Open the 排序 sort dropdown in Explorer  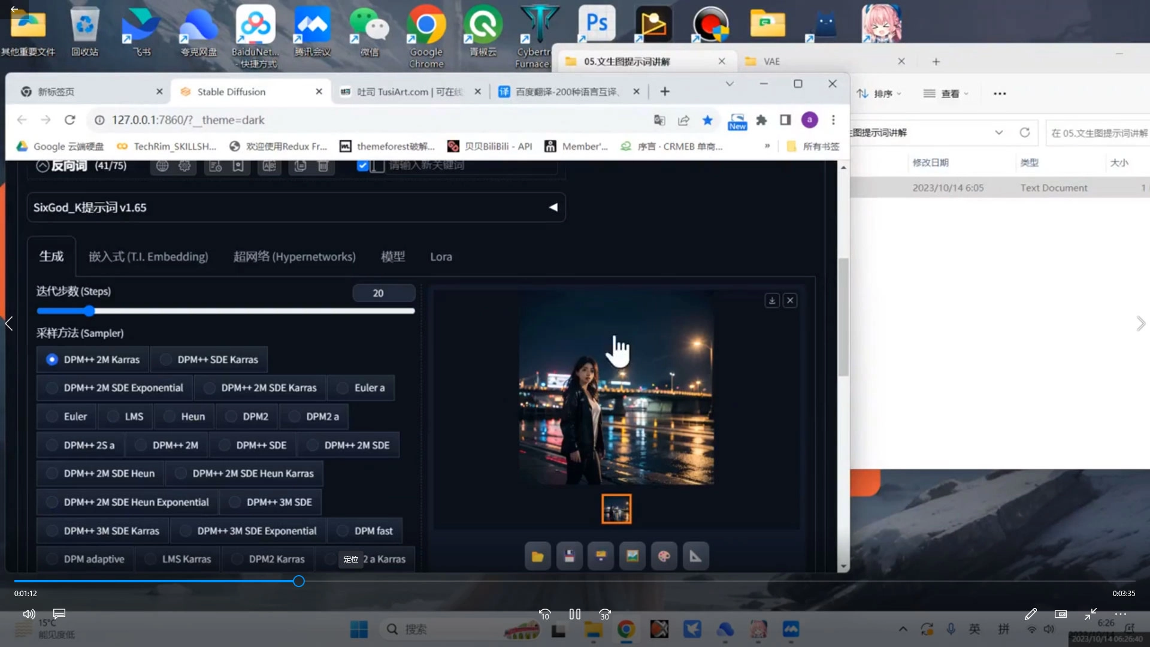tap(879, 93)
